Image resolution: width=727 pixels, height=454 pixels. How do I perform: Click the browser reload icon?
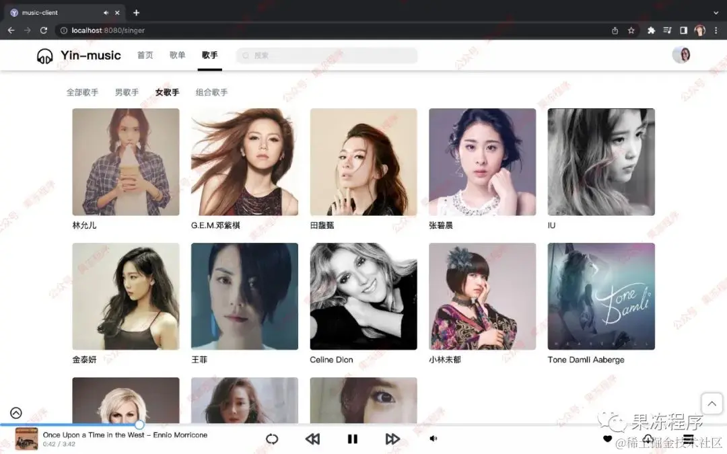(x=44, y=30)
